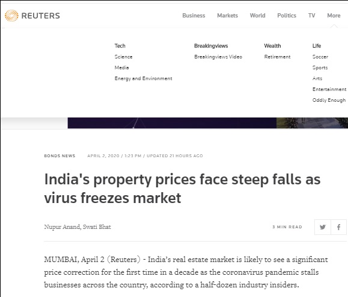Viewport: 348px width, 297px height.
Task: Open Oddly Enough section
Action: tap(329, 100)
